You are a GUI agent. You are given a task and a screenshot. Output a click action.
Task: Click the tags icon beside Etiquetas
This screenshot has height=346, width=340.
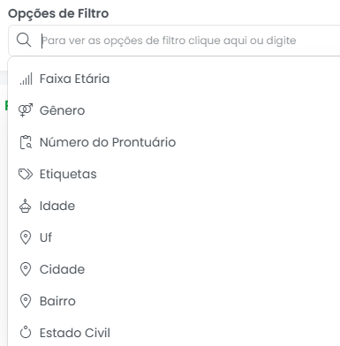click(26, 174)
